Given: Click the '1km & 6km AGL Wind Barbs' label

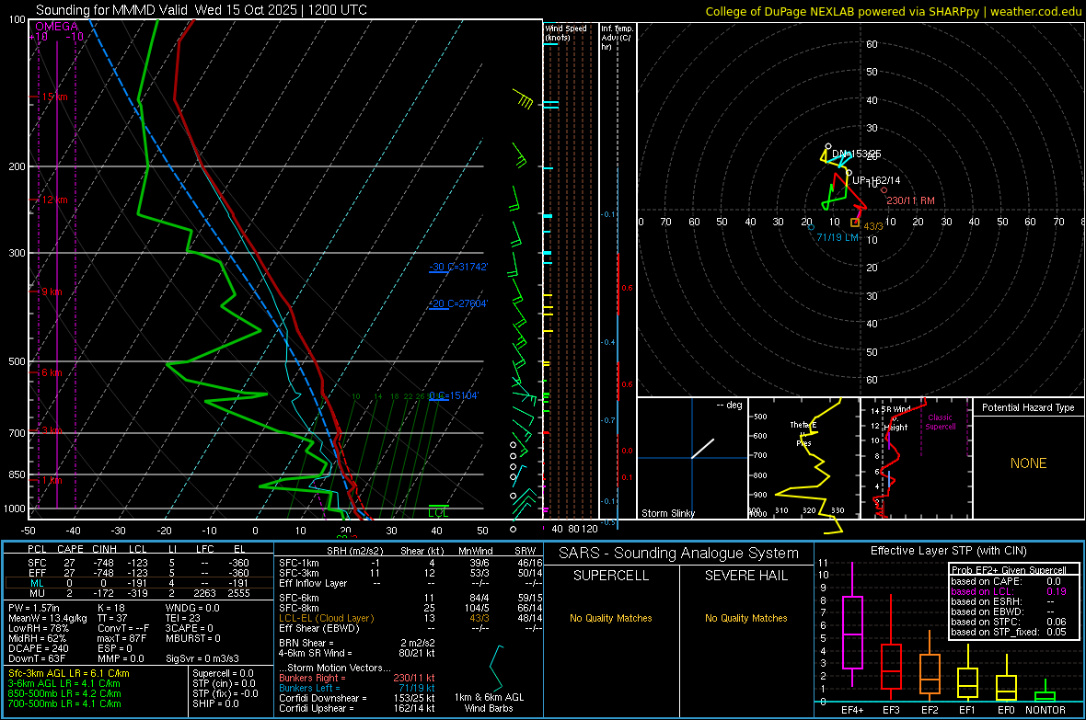Looking at the screenshot, I should pos(489,703).
